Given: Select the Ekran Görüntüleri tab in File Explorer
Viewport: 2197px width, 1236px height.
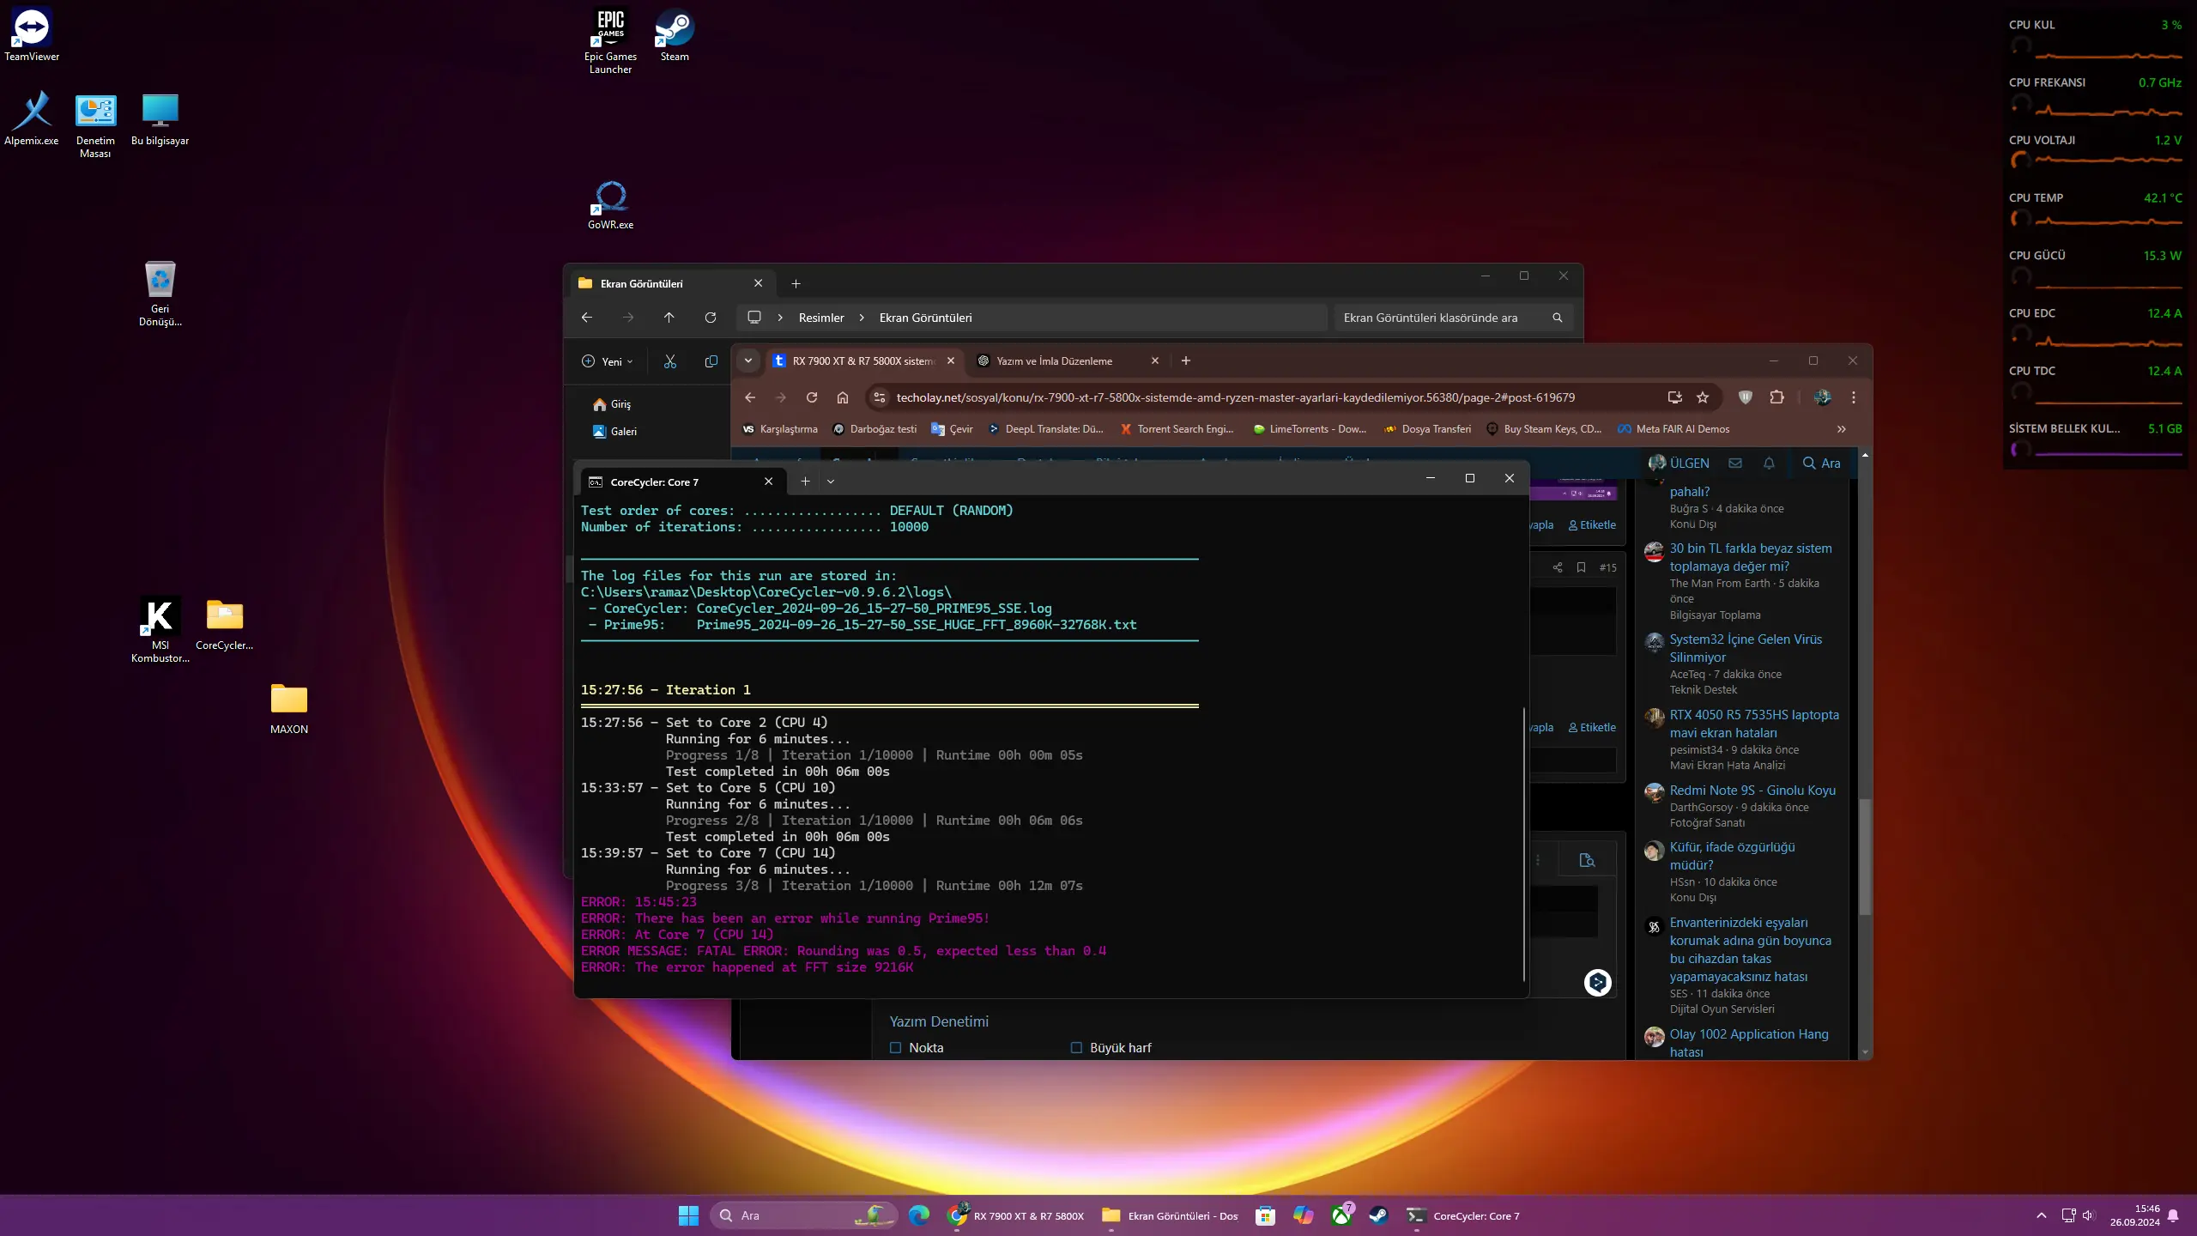Looking at the screenshot, I should point(672,283).
